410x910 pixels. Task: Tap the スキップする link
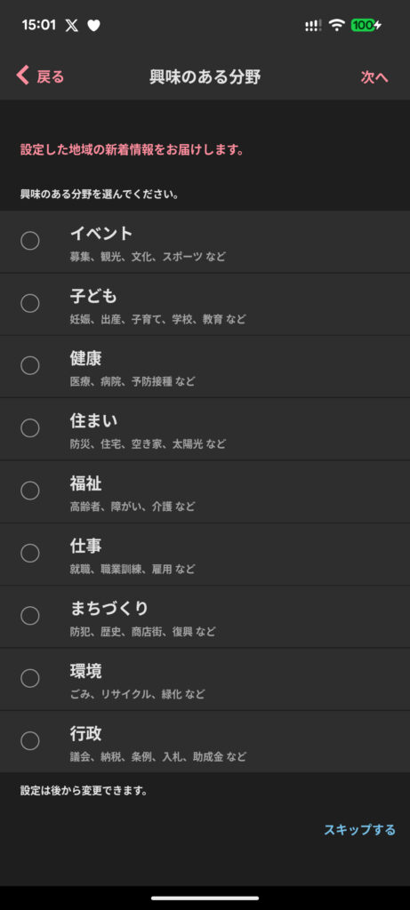(359, 830)
